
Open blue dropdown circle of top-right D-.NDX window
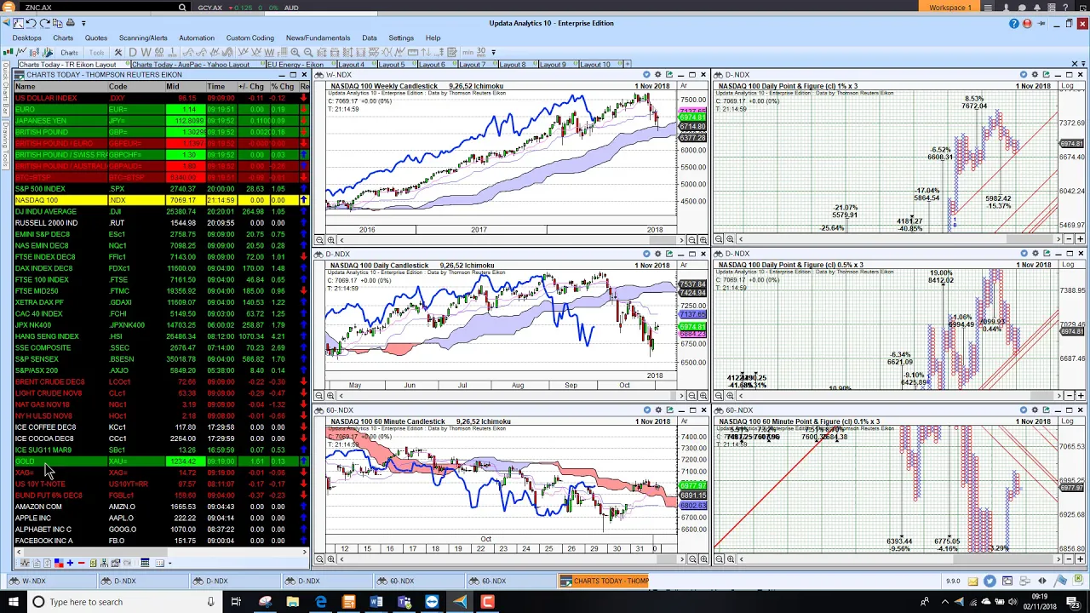click(1024, 75)
